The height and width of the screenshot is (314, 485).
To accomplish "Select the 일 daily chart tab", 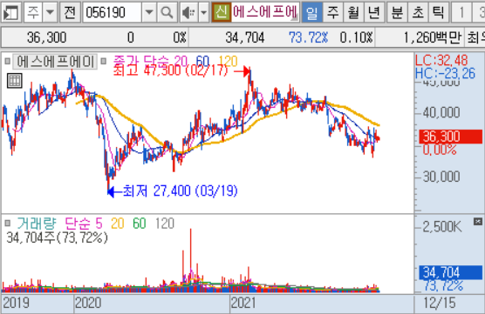I will tap(311, 12).
